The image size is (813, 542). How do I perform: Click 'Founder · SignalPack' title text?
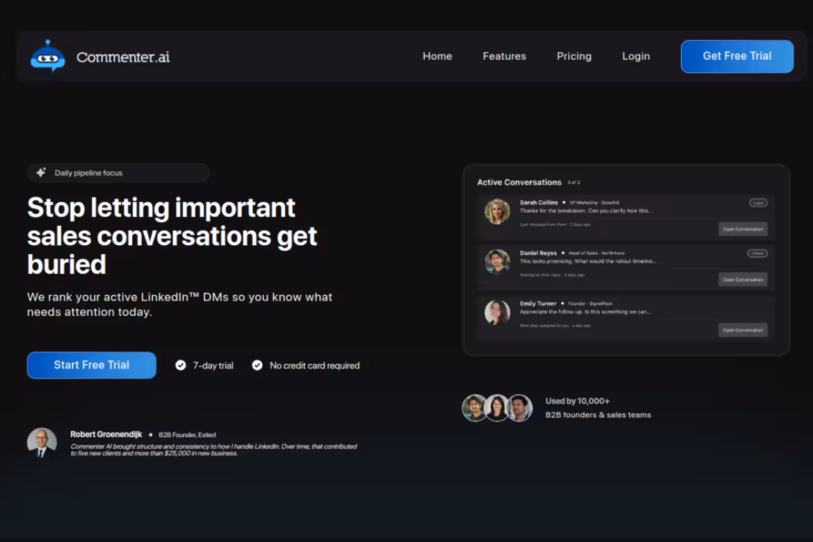tap(591, 304)
